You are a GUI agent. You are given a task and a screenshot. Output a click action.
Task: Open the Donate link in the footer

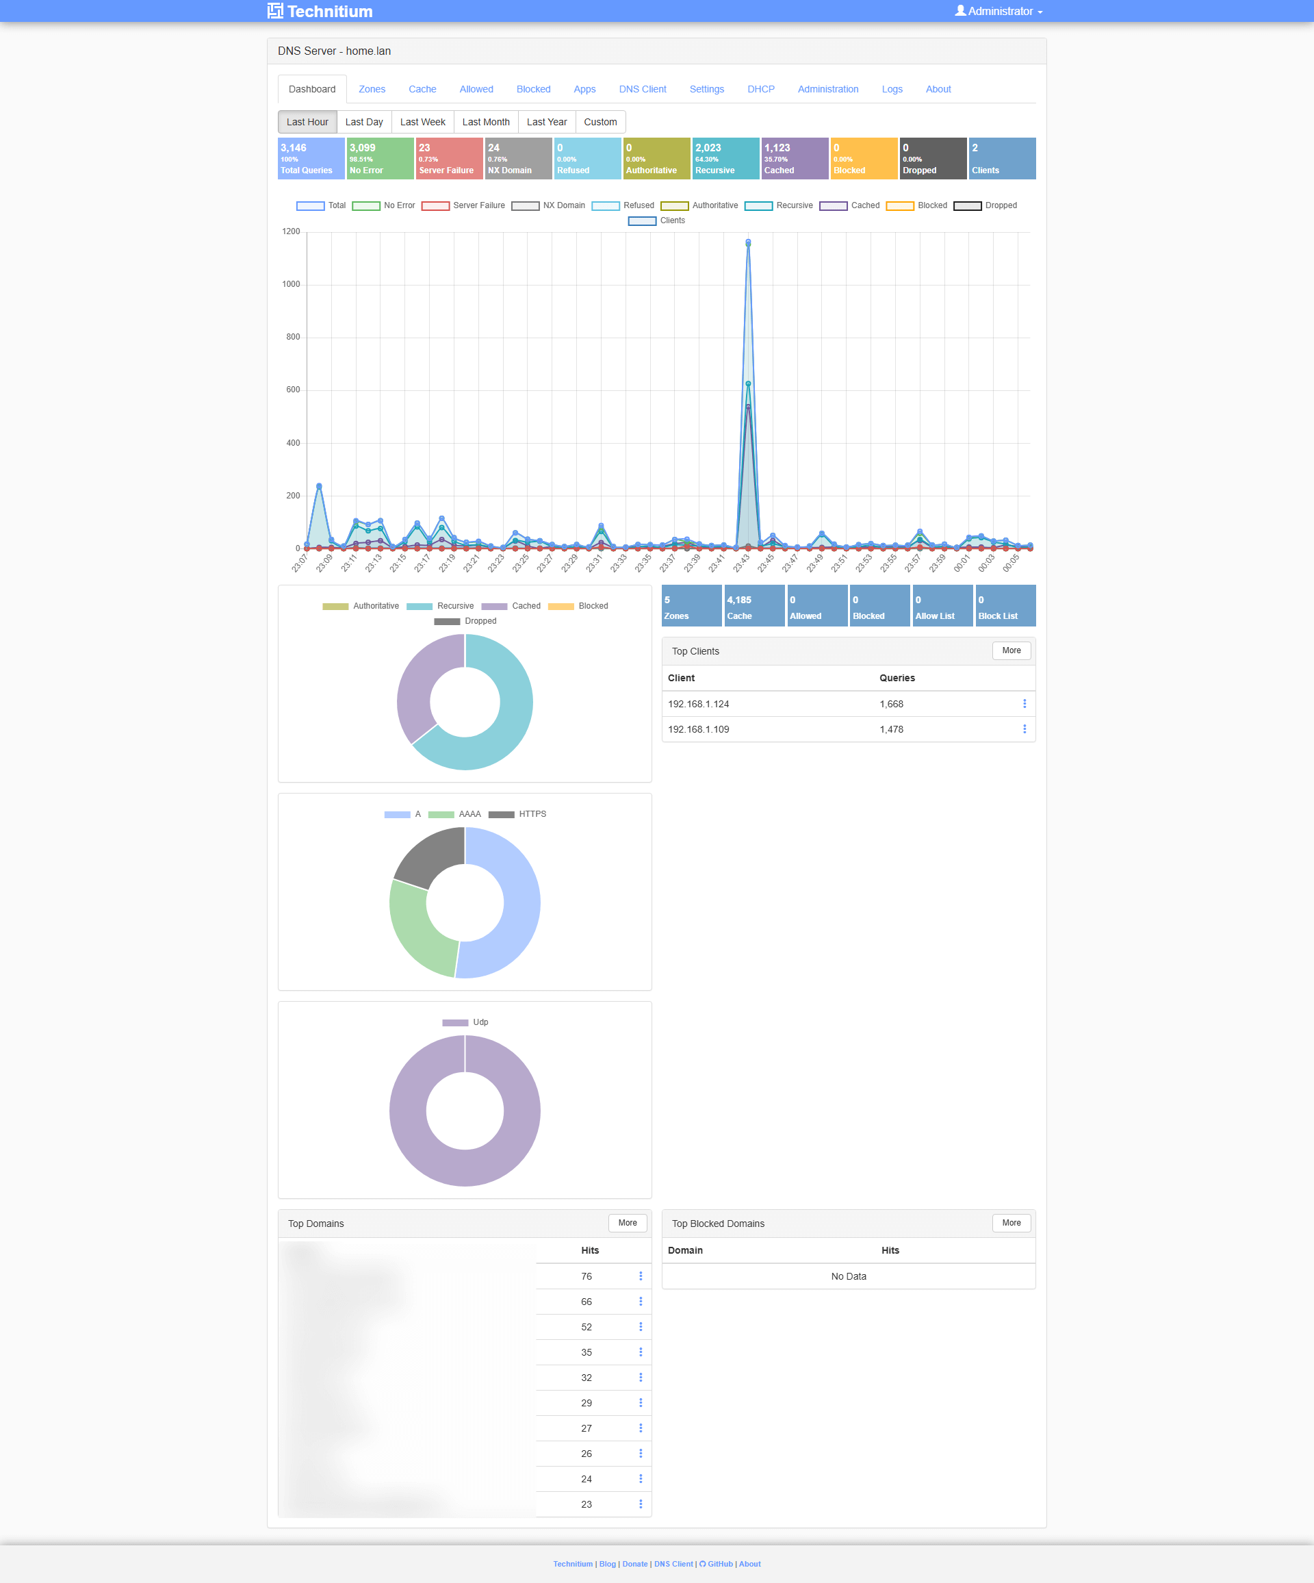click(635, 1564)
